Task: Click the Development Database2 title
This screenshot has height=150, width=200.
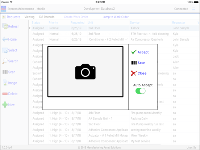Action: 99,9
